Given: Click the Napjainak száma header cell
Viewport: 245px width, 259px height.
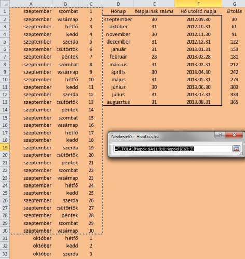Looking at the screenshot, I should 154,11.
